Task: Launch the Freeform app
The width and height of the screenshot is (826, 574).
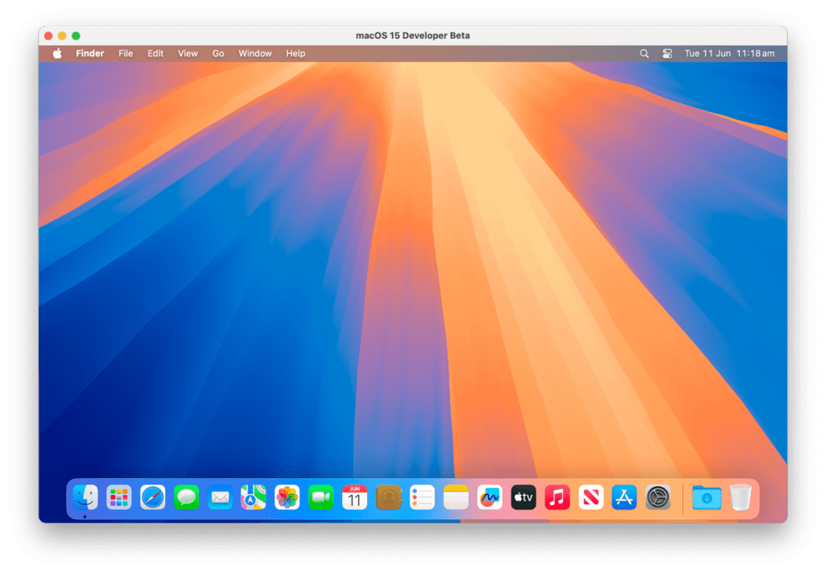Action: (x=490, y=497)
